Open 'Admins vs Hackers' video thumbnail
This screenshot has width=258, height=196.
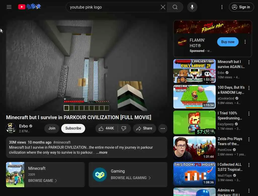[195, 192]
